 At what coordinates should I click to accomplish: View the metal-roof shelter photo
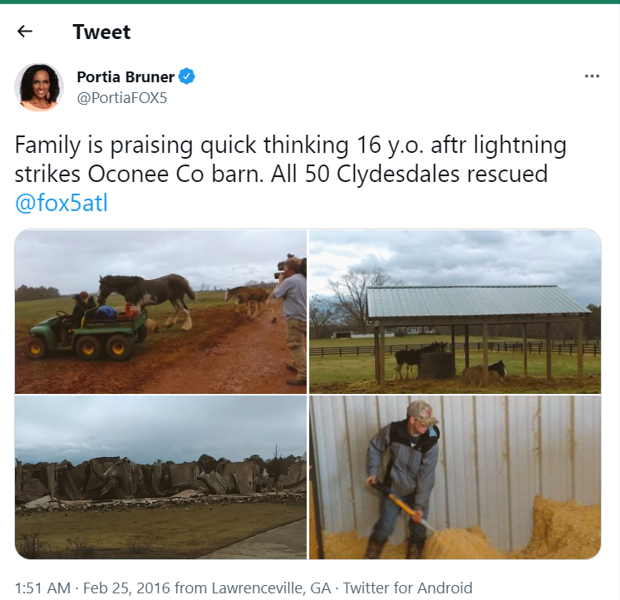(x=455, y=312)
